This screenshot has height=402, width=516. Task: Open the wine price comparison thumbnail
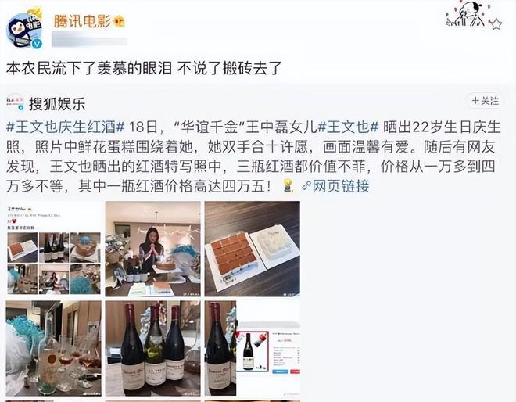252,348
